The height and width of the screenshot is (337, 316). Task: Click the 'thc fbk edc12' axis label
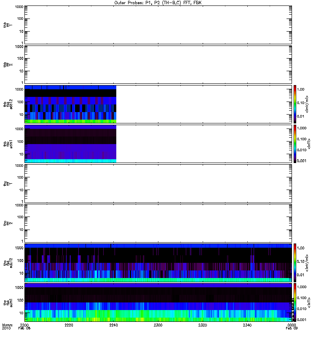[x=8, y=262]
